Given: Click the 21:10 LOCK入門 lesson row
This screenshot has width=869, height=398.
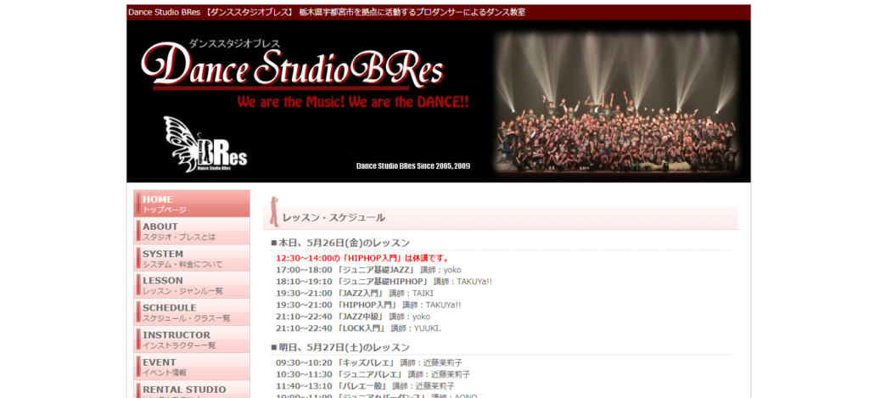Looking at the screenshot, I should 359,328.
